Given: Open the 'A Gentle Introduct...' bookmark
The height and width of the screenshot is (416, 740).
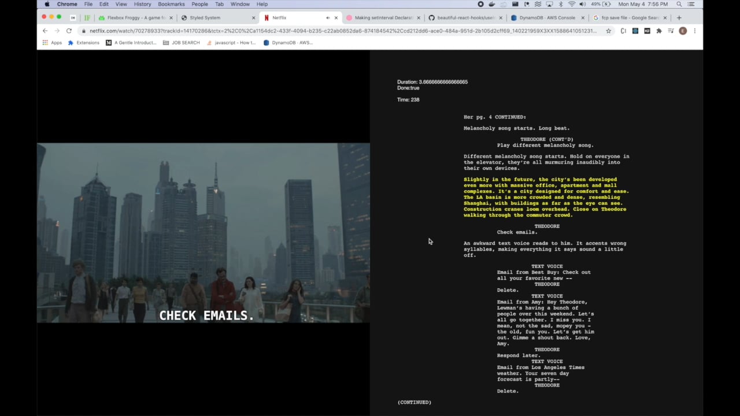Looking at the screenshot, I should 131,43.
